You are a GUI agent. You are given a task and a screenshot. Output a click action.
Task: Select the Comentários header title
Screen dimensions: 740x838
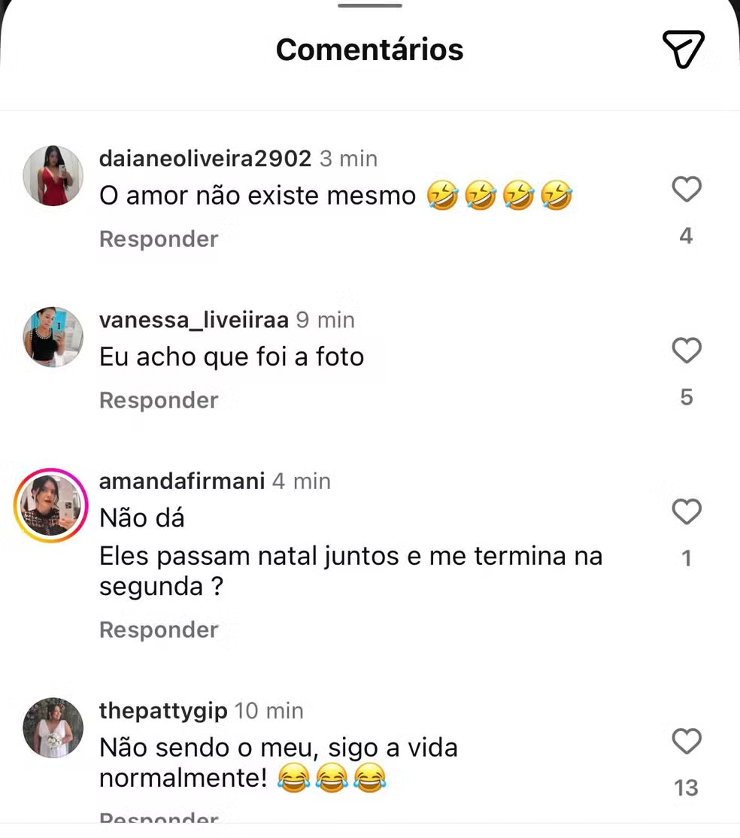click(x=369, y=48)
